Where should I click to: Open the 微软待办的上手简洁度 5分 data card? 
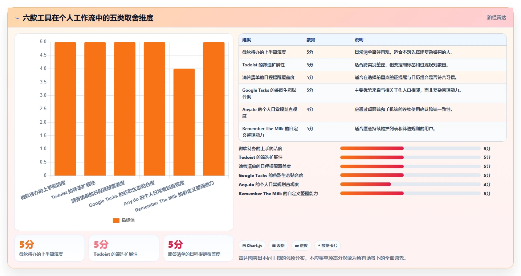(49, 248)
